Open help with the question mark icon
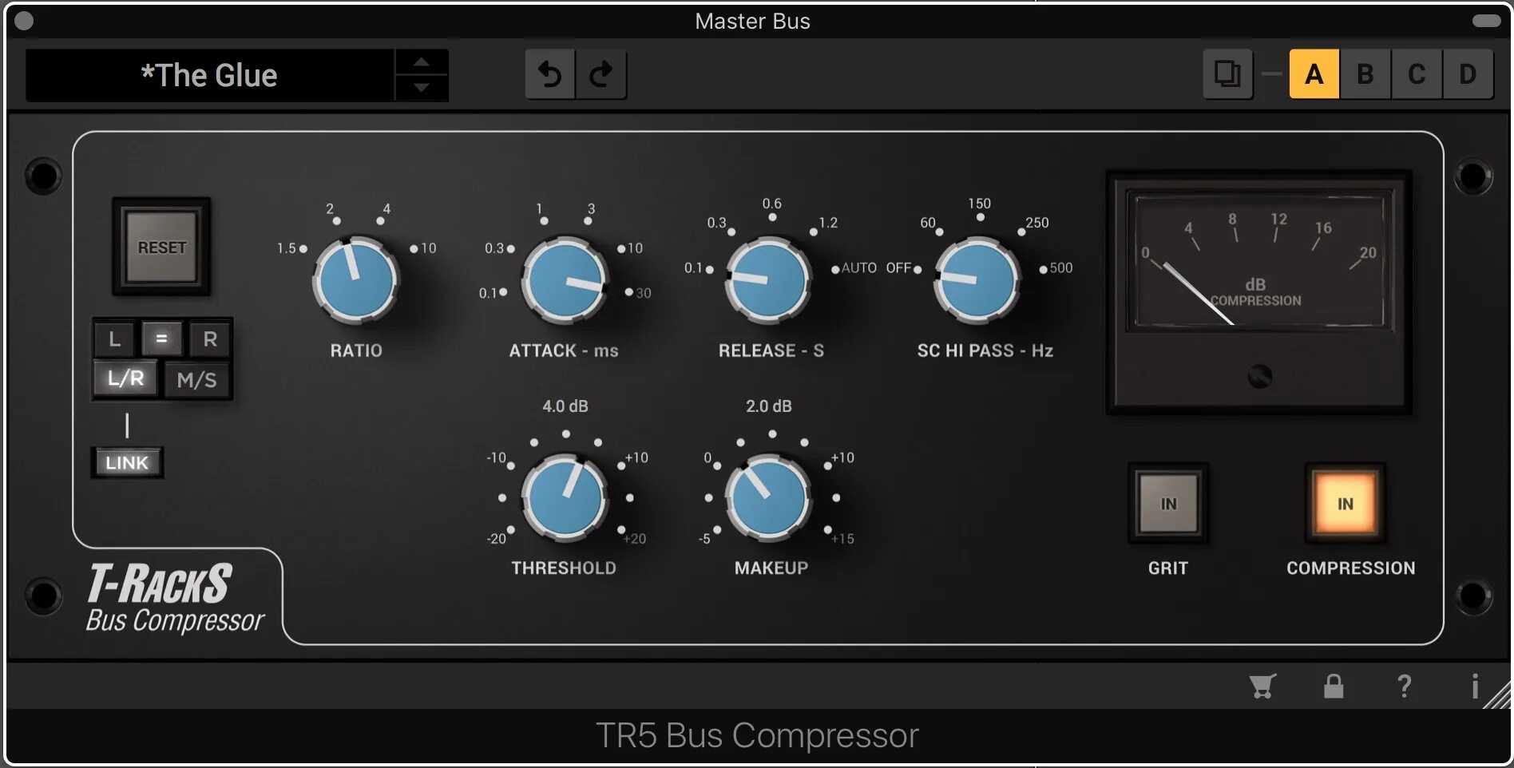 point(1404,686)
